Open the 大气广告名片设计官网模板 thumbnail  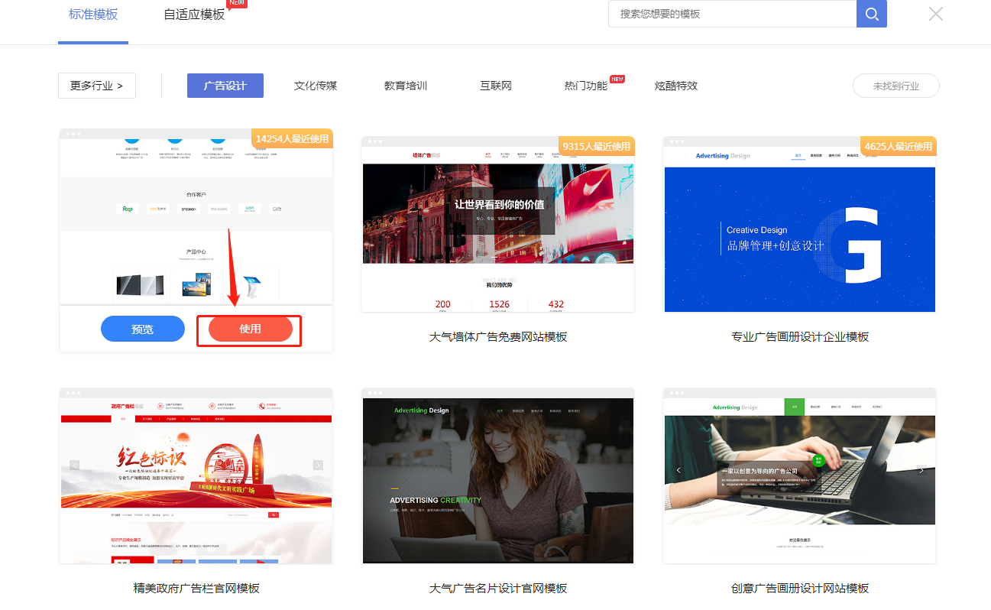[498, 475]
